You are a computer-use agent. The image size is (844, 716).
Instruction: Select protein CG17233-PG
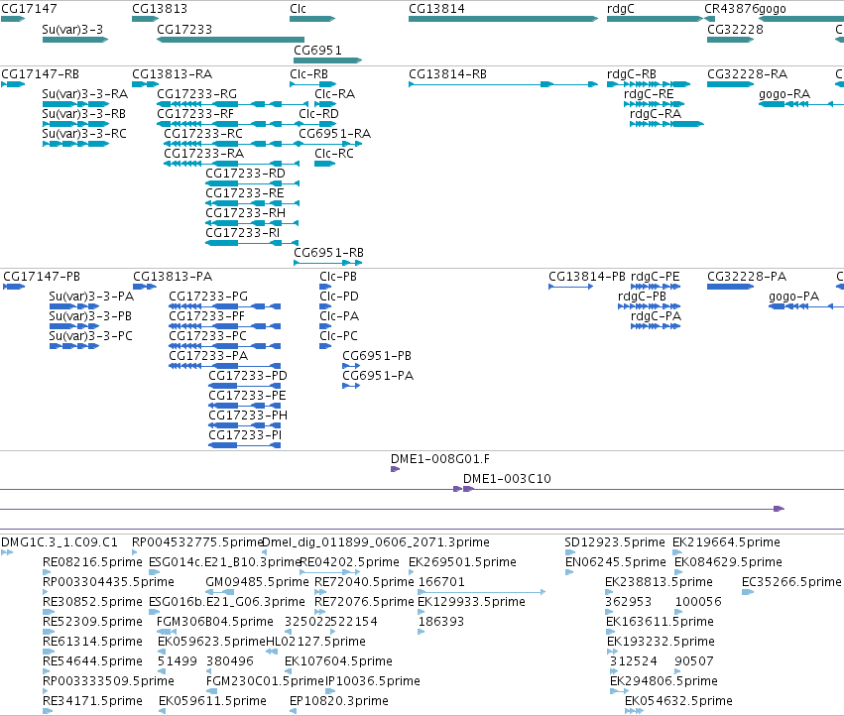(224, 306)
